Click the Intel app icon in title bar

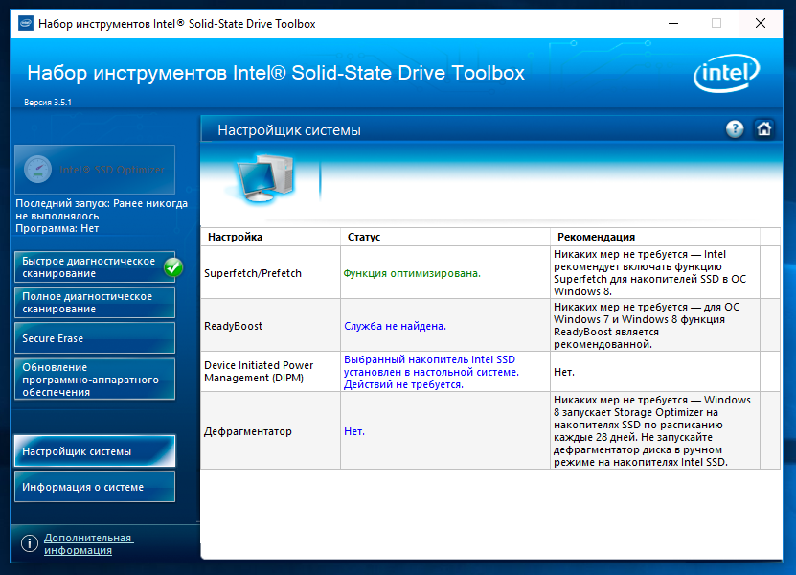pos(25,23)
